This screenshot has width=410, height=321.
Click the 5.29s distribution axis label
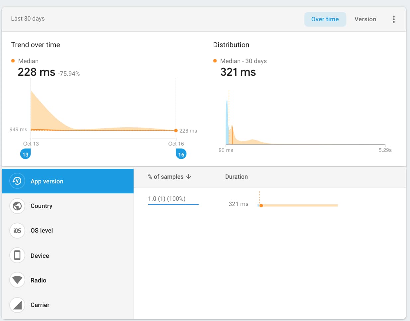[x=385, y=150]
